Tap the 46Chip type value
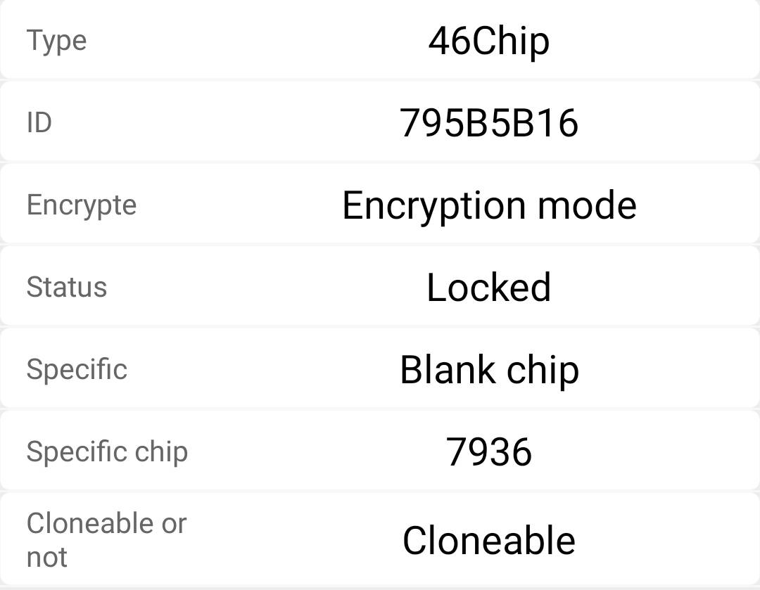This screenshot has height=590, width=760. [x=488, y=41]
